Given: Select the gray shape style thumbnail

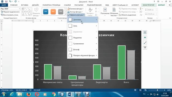Looking at the screenshot, I should click(60, 12).
